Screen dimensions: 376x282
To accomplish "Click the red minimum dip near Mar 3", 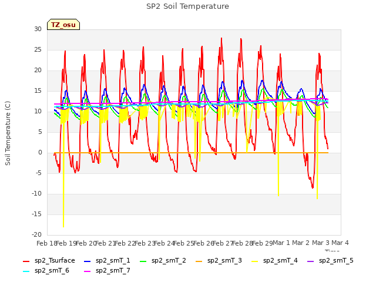I will tap(313, 187).
